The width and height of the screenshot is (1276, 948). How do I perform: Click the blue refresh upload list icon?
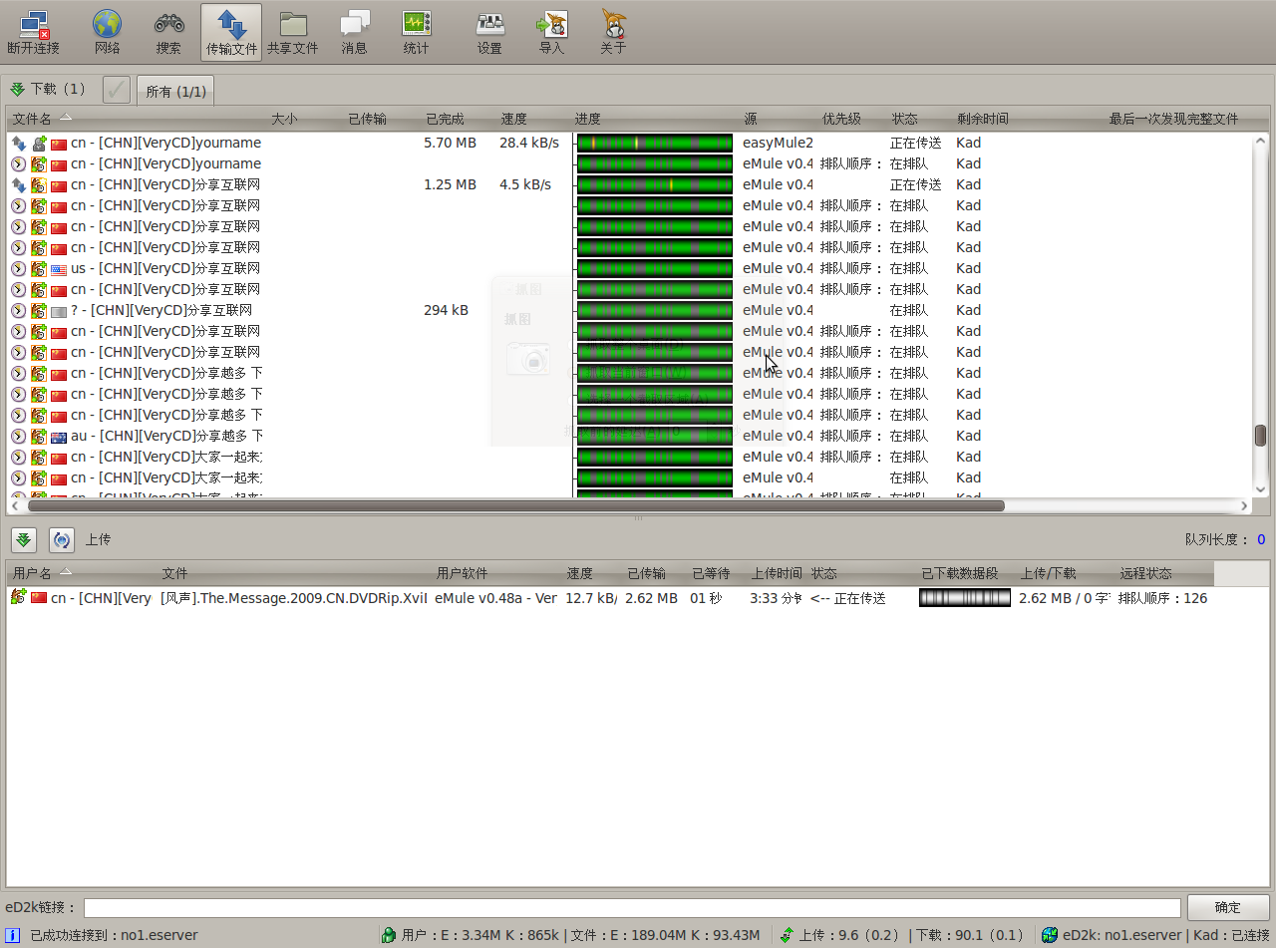click(x=62, y=539)
